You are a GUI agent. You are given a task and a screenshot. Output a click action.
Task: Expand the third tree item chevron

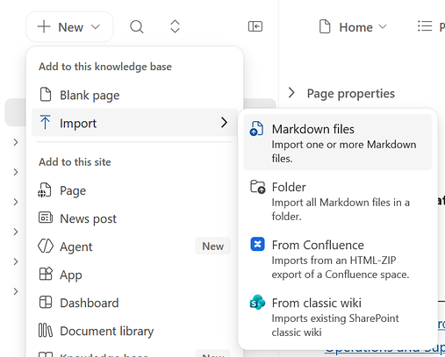16,202
